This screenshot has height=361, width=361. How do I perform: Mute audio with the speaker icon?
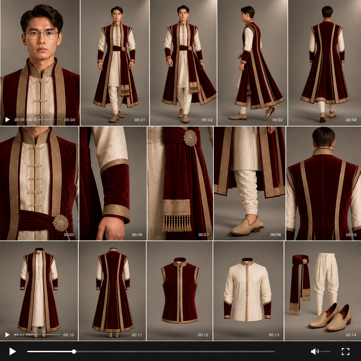tap(315, 351)
